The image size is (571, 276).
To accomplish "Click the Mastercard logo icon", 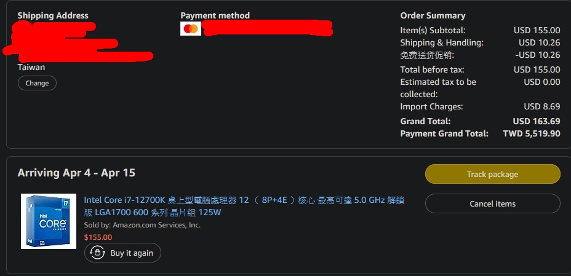I will click(191, 29).
